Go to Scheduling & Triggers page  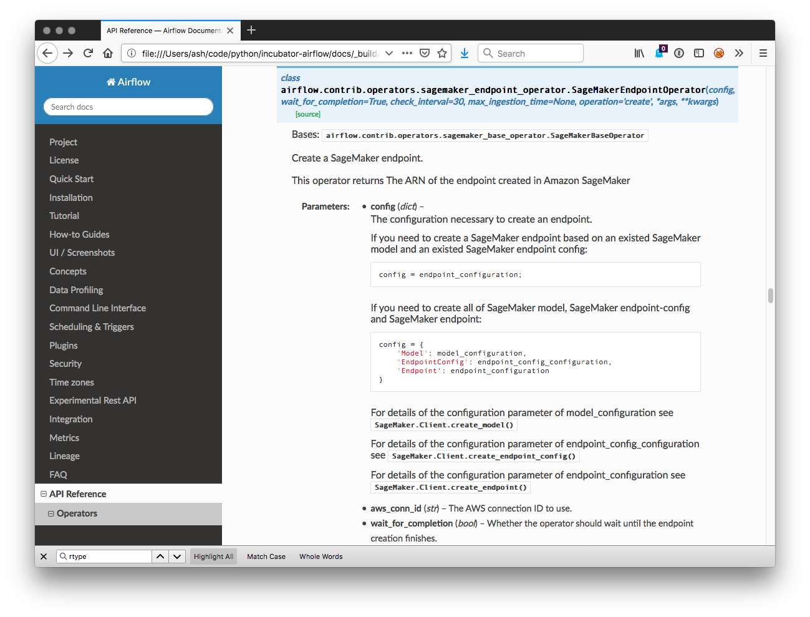pos(92,327)
